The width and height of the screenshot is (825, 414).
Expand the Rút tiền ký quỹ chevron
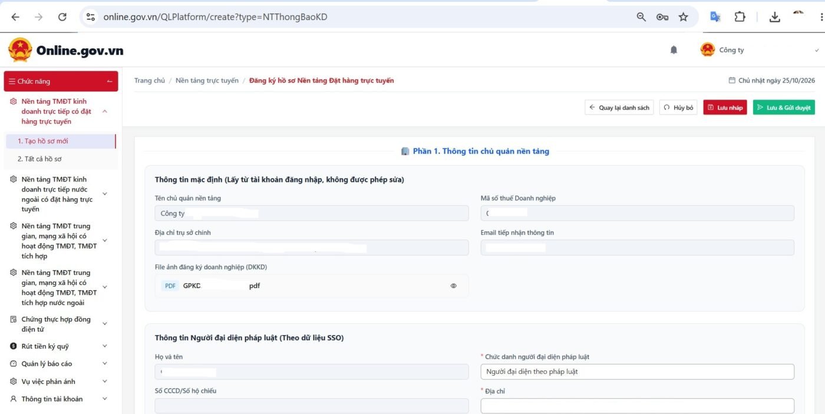tap(105, 346)
